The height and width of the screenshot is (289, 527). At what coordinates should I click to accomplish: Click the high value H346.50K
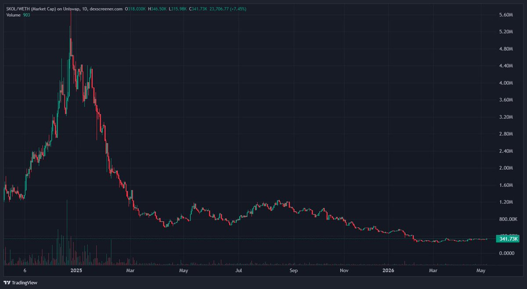[x=157, y=9]
